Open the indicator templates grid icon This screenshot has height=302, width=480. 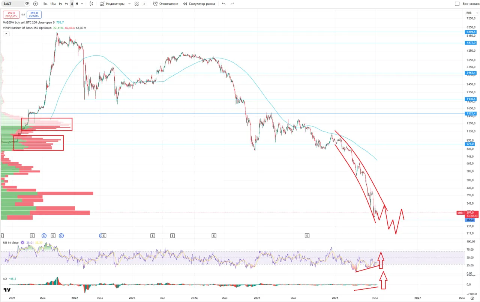136,4
